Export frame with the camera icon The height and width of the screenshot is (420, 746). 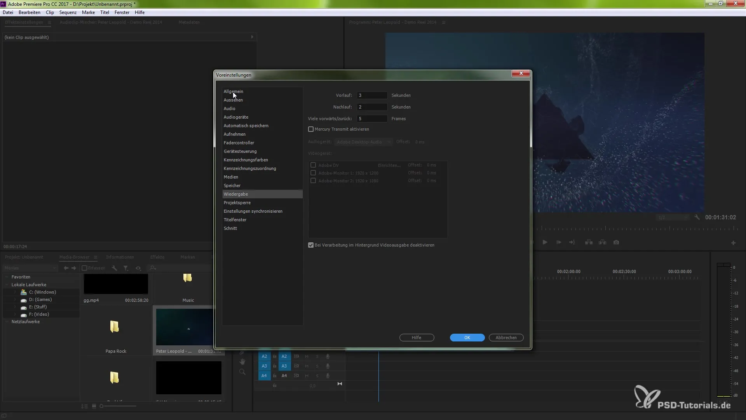616,242
